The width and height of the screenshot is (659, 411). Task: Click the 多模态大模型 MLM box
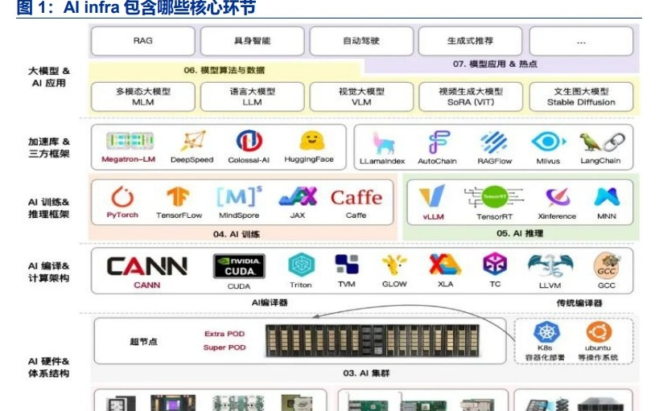coord(143,97)
